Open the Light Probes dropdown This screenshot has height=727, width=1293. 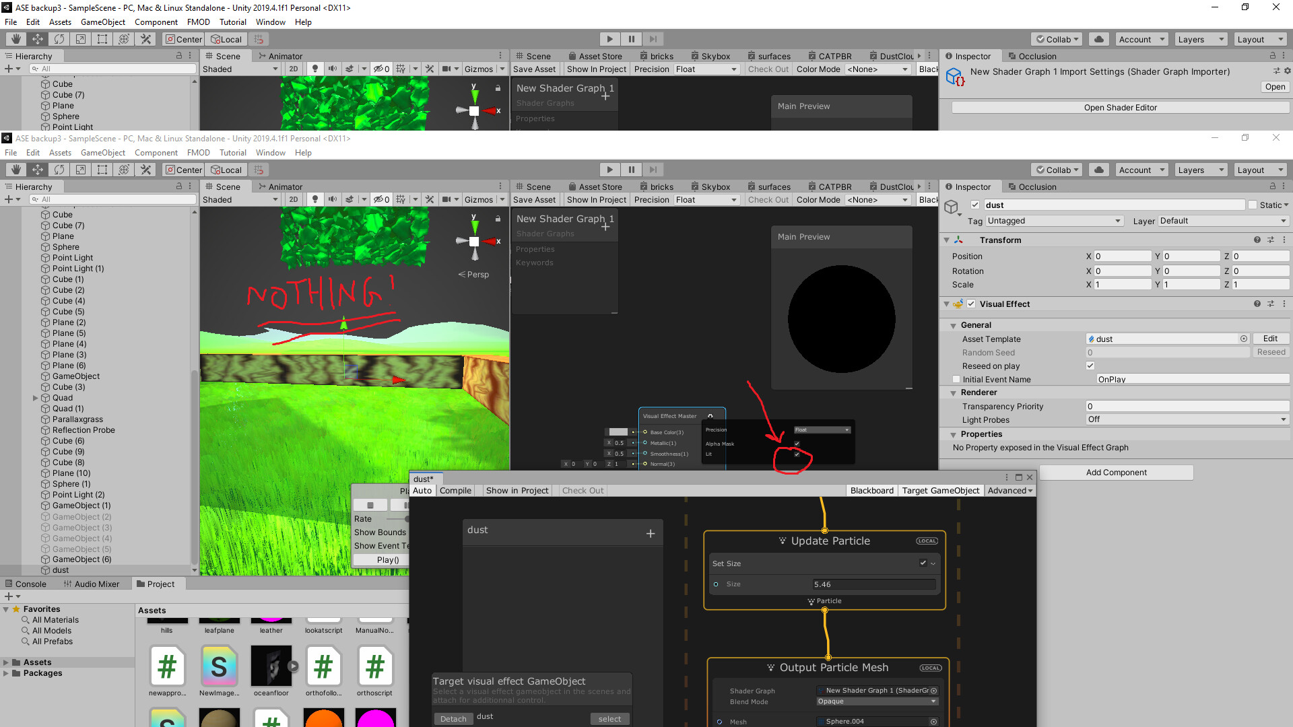click(x=1187, y=419)
